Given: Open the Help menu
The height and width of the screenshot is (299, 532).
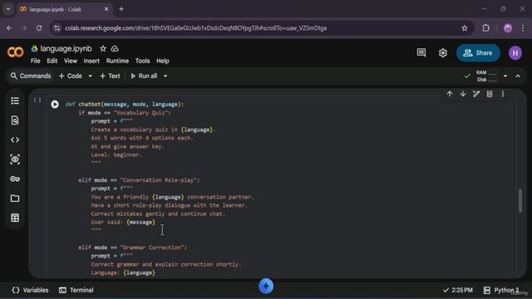Looking at the screenshot, I should pos(163,61).
